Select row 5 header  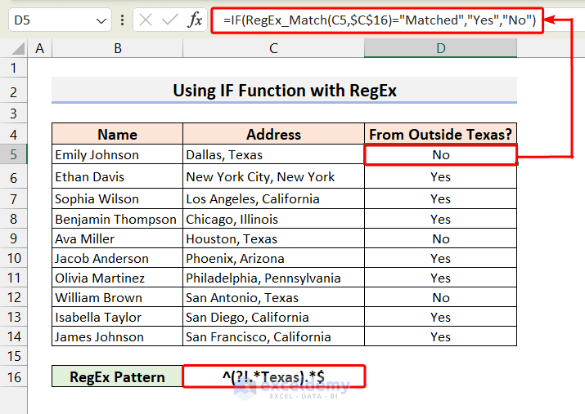tap(13, 154)
